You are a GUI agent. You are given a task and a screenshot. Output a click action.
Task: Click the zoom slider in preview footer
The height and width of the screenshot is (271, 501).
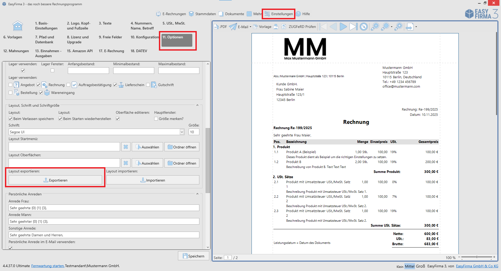tap(477, 257)
